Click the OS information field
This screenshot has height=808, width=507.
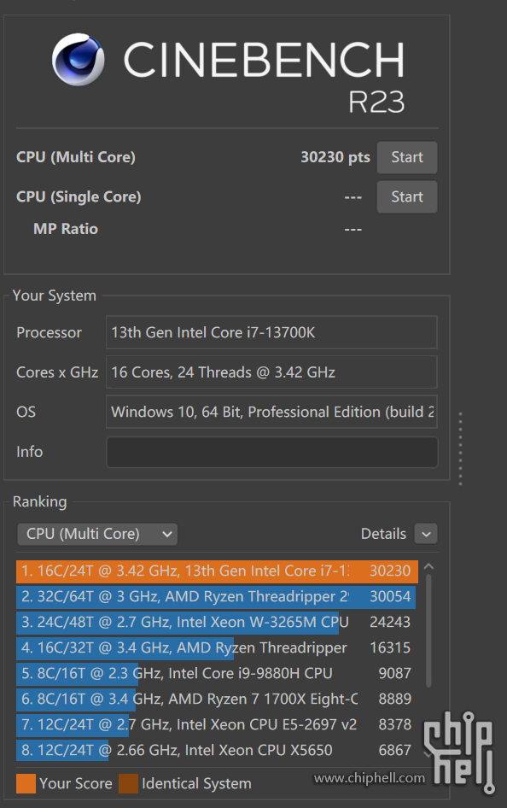(271, 412)
